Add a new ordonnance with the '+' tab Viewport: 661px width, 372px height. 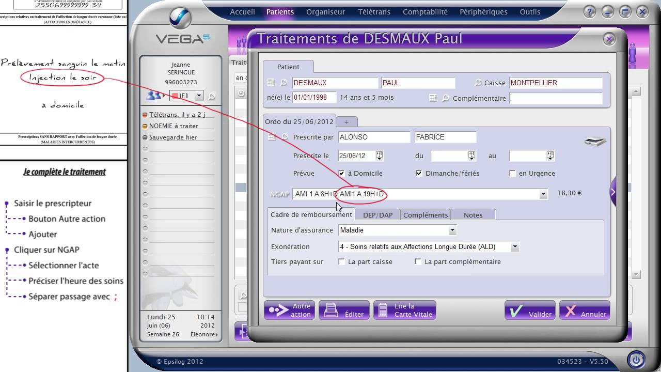347,122
